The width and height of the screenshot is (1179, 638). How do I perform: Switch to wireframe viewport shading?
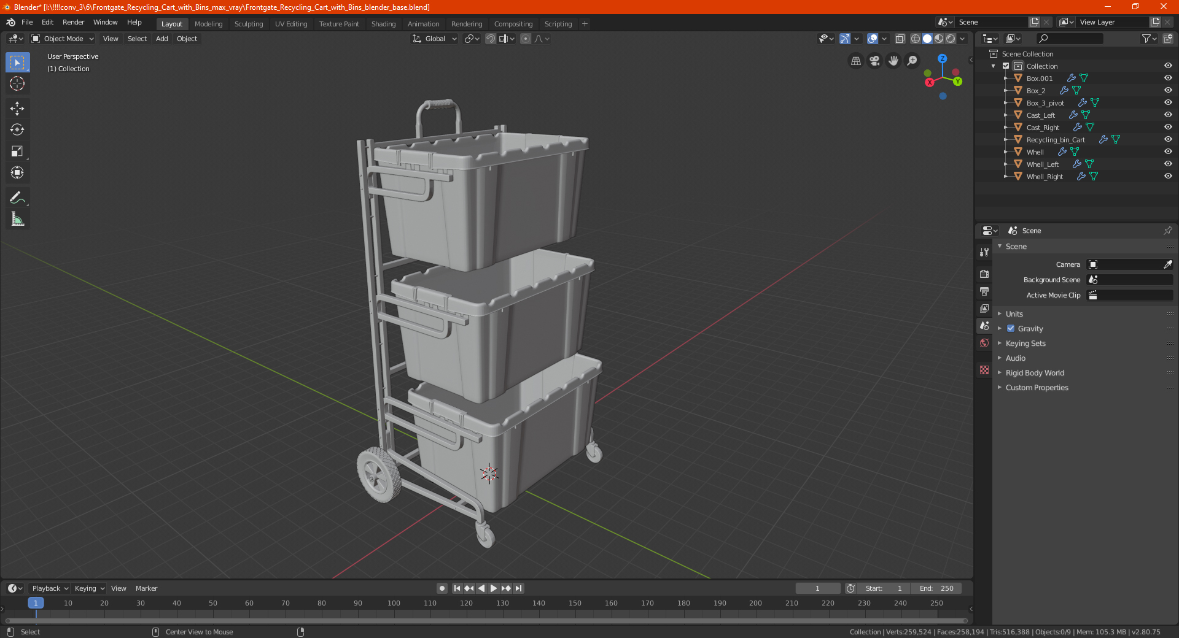pyautogui.click(x=916, y=39)
